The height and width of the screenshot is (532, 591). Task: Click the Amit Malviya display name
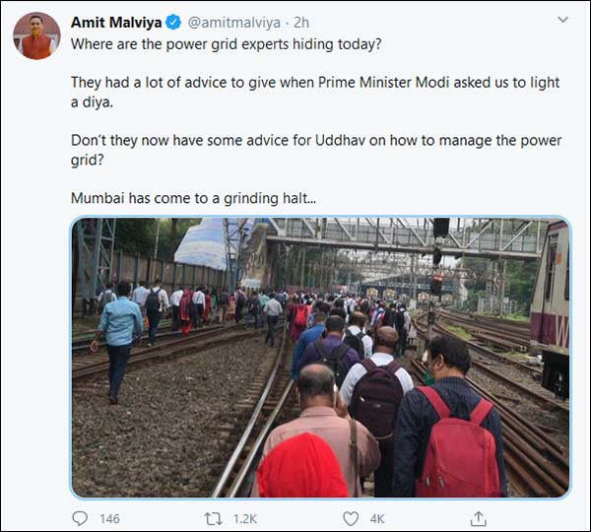point(115,22)
